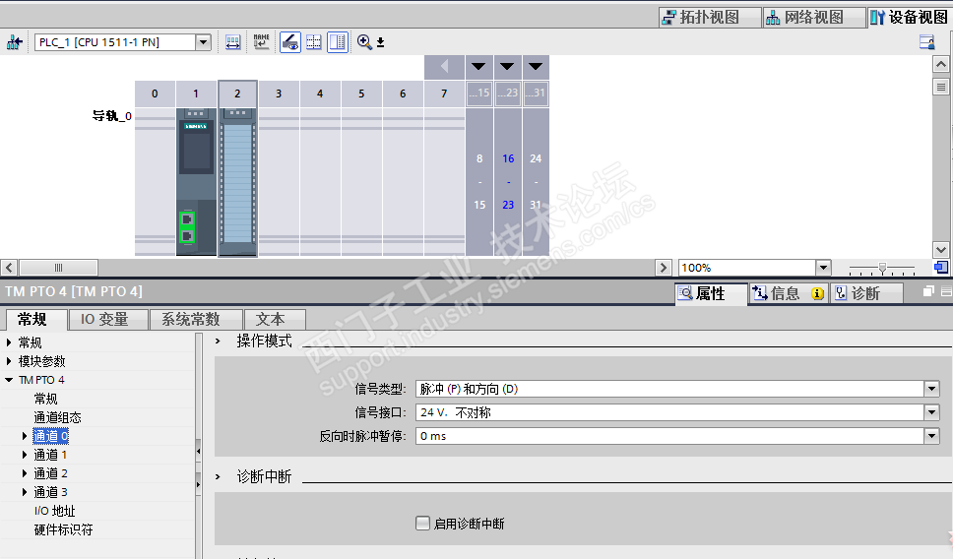Expand the 通道 2 tree node

[x=25, y=474]
